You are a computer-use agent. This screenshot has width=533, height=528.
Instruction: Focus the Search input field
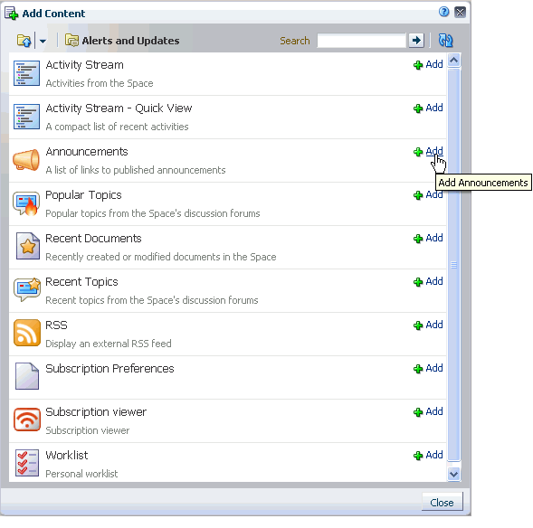tap(361, 41)
